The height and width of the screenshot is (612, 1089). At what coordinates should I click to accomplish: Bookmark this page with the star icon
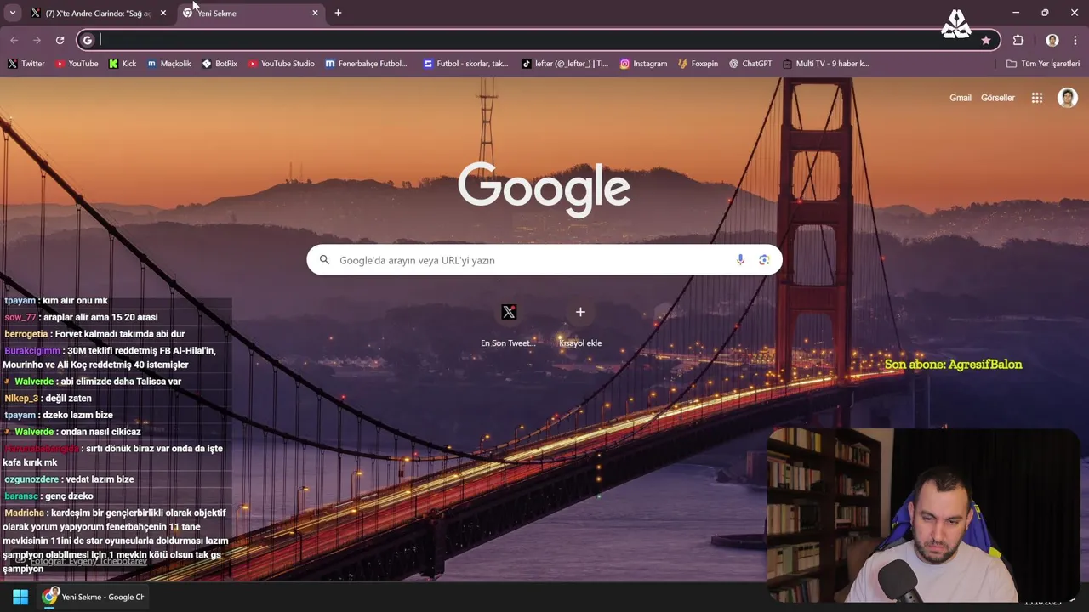coord(986,40)
